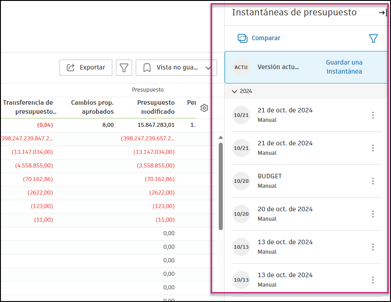This screenshot has width=391, height=302.
Task: Open options menu of first 21 de oct. snapshot
Action: 373,115
